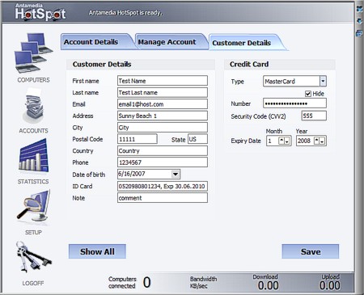
Task: Decrease the expiry Year value
Action: tap(322, 141)
